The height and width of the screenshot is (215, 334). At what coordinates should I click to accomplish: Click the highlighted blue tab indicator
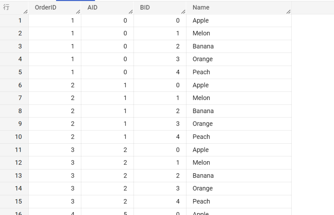[75, 0]
